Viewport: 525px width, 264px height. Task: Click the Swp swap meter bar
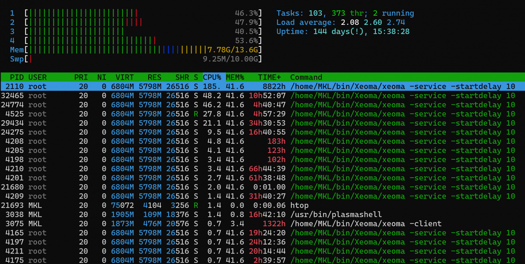(x=135, y=59)
